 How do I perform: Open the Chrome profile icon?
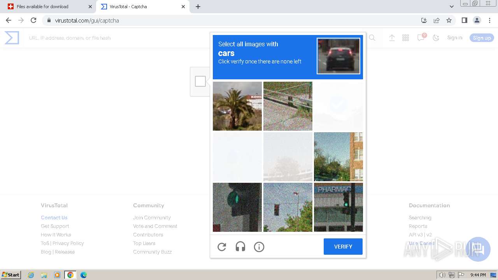477,20
